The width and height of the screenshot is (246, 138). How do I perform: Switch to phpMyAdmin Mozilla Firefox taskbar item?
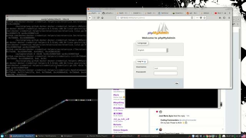click(x=22, y=136)
